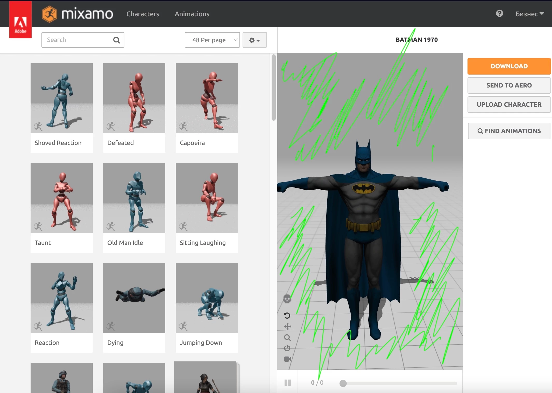Select the Capoeira animation thumbnail

click(207, 98)
